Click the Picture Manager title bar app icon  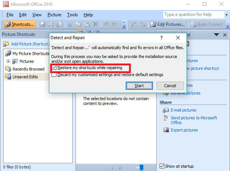(6, 4)
